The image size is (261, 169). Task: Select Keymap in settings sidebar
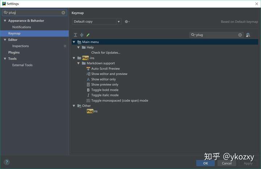coord(34,33)
